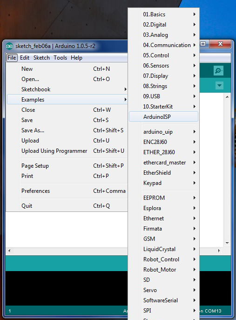Expand the Robot_Motor examples
Viewport: 236px width, 320px height.
(163, 270)
